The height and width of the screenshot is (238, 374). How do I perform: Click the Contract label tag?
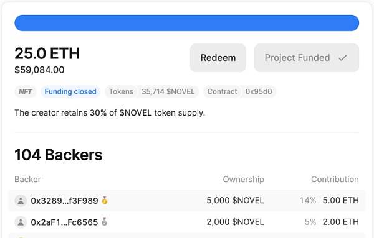coord(222,91)
